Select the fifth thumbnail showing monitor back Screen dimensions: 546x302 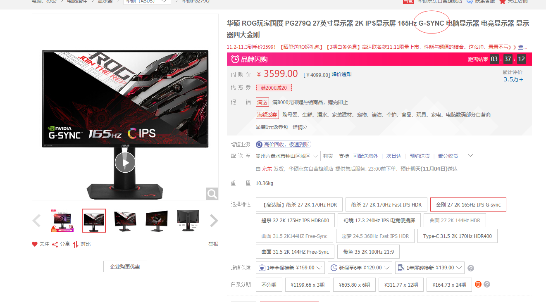pos(188,221)
